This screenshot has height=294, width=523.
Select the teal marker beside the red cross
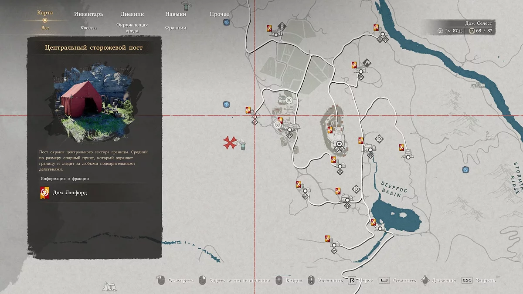(242, 144)
